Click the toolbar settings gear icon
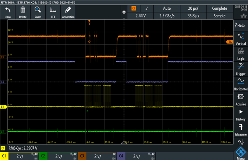248x160 pixels. coord(124,12)
